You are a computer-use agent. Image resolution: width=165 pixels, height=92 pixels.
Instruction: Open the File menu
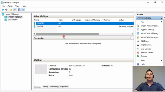pos(4,6)
